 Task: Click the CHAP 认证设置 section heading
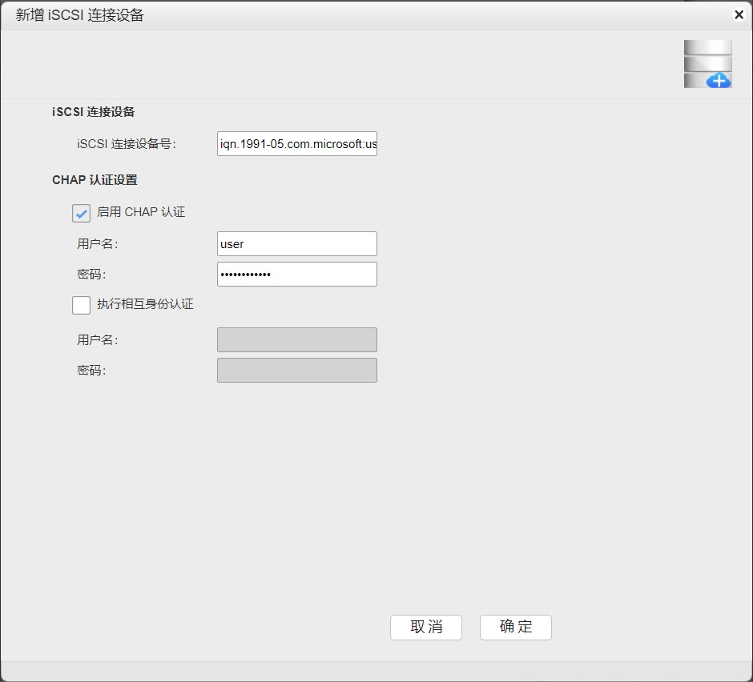(95, 180)
